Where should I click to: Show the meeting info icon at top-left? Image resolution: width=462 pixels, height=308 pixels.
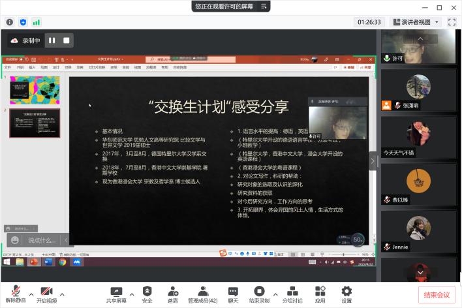point(10,22)
